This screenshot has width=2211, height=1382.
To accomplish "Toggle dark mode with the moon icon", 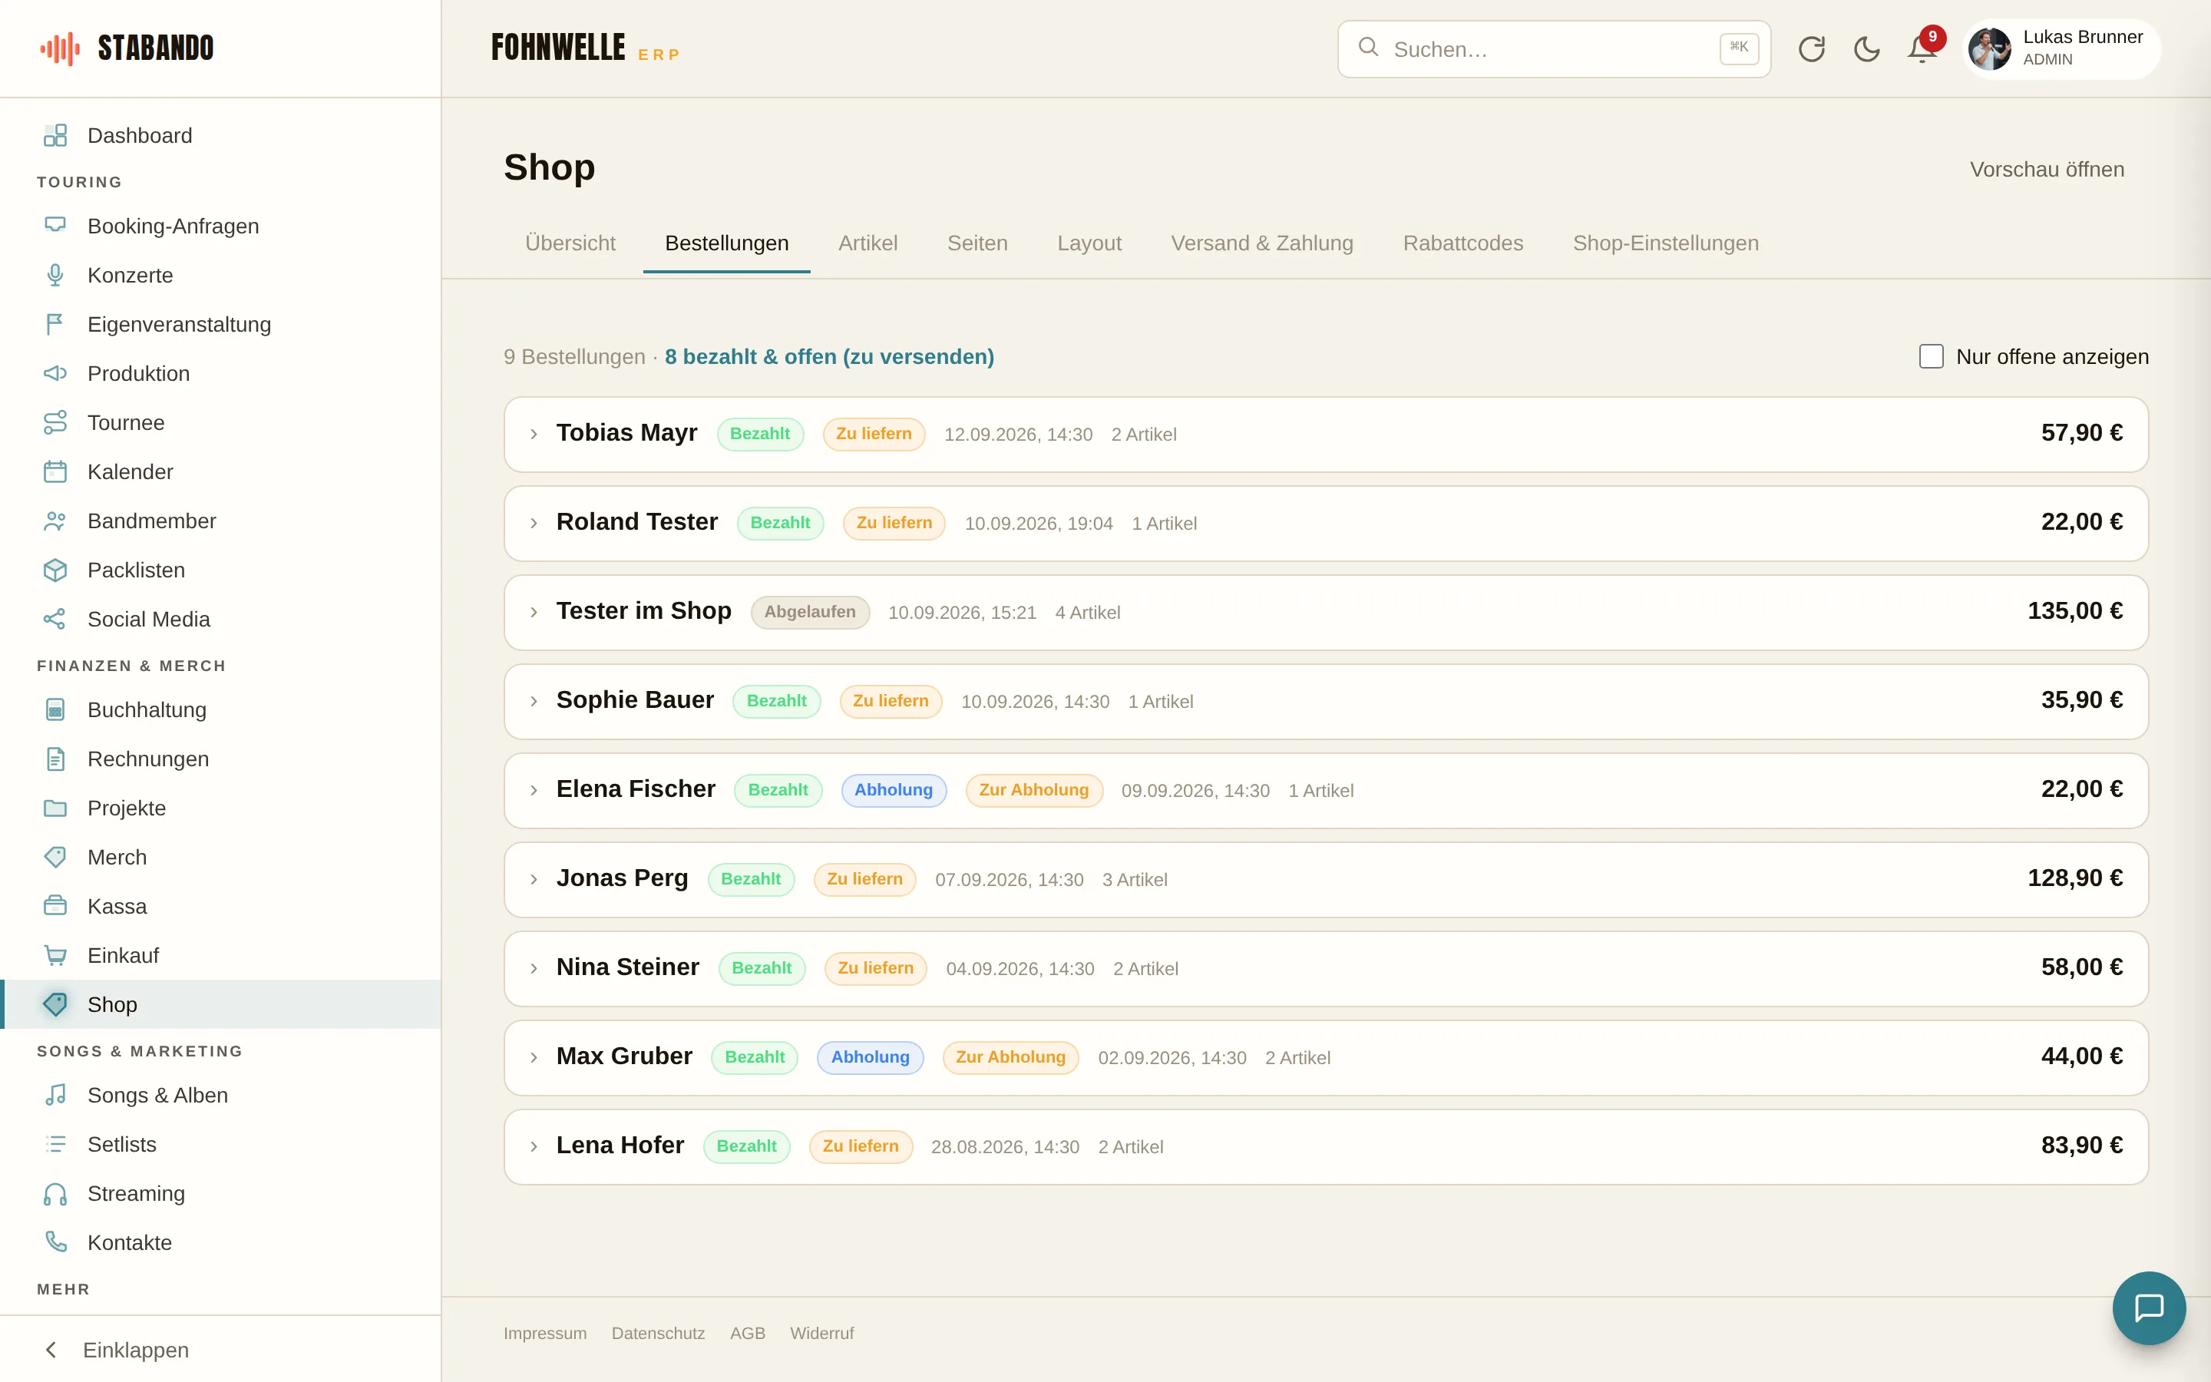I will click(x=1866, y=49).
